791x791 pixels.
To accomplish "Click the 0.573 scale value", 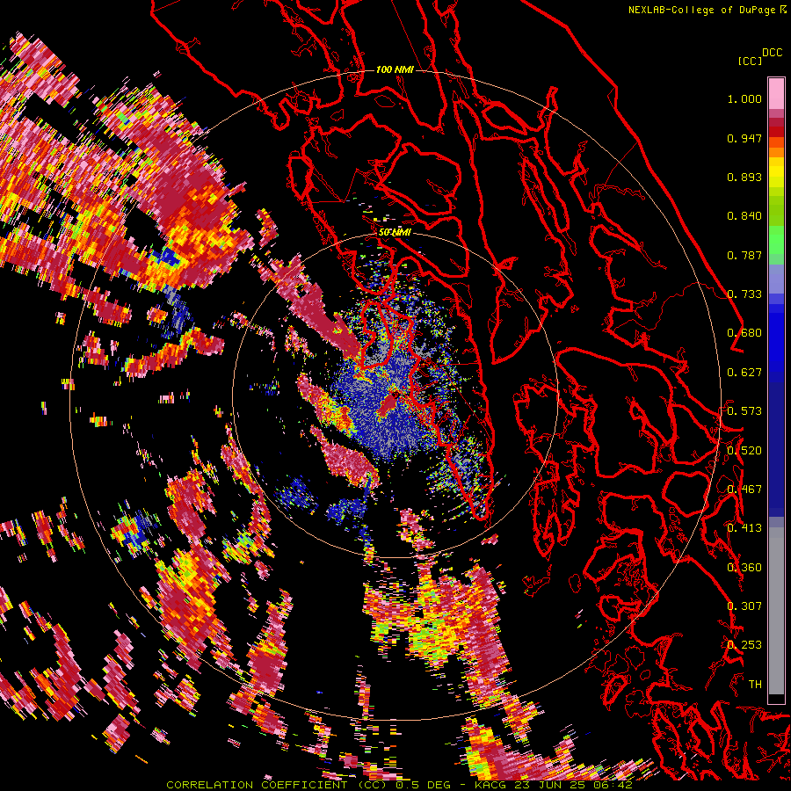I will point(744,411).
